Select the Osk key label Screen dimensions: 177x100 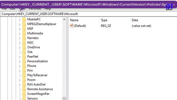point(30,52)
